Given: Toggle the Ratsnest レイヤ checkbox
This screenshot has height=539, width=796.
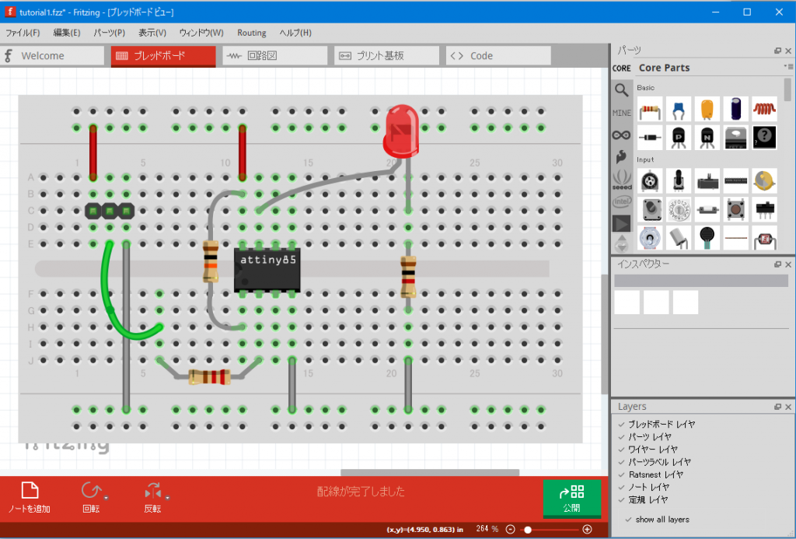Looking at the screenshot, I should [x=621, y=474].
